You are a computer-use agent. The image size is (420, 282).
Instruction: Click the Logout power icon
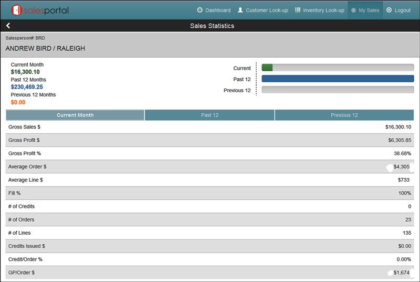[388, 10]
